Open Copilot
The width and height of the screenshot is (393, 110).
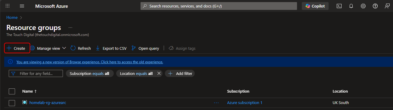point(315,6)
